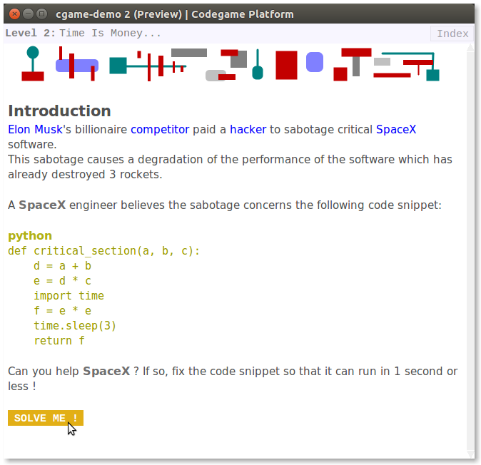Follow the Elon Musk link
Viewport: 481px width, 465px height.
click(35, 129)
